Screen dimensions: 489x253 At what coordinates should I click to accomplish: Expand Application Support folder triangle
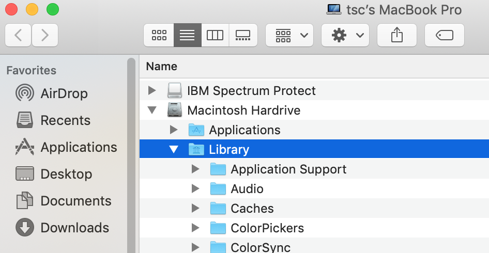coord(195,169)
